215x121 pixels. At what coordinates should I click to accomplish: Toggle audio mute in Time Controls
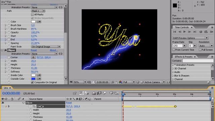(x=201, y=32)
